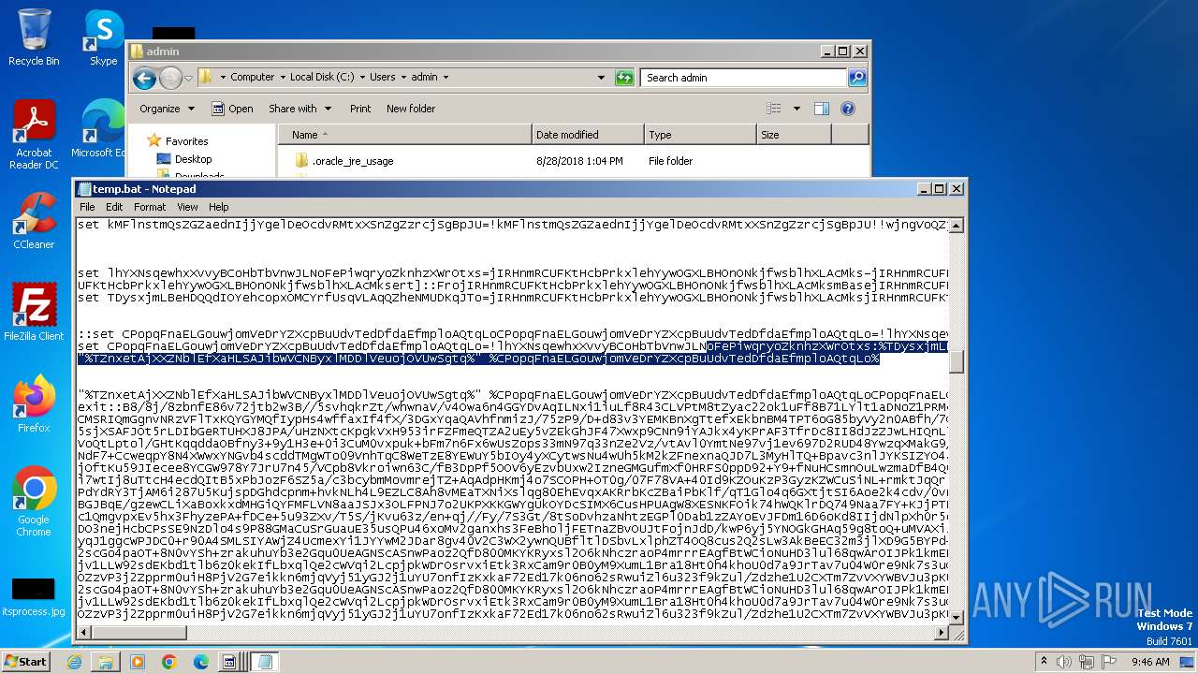Open the Start menu
Screen dimensions: 1198x674
(26, 662)
